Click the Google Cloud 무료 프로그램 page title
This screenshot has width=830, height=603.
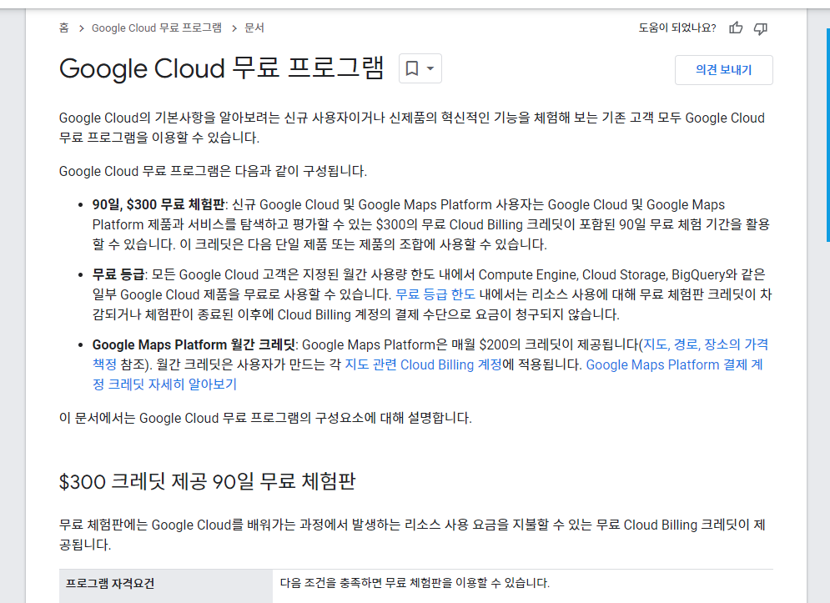point(221,68)
